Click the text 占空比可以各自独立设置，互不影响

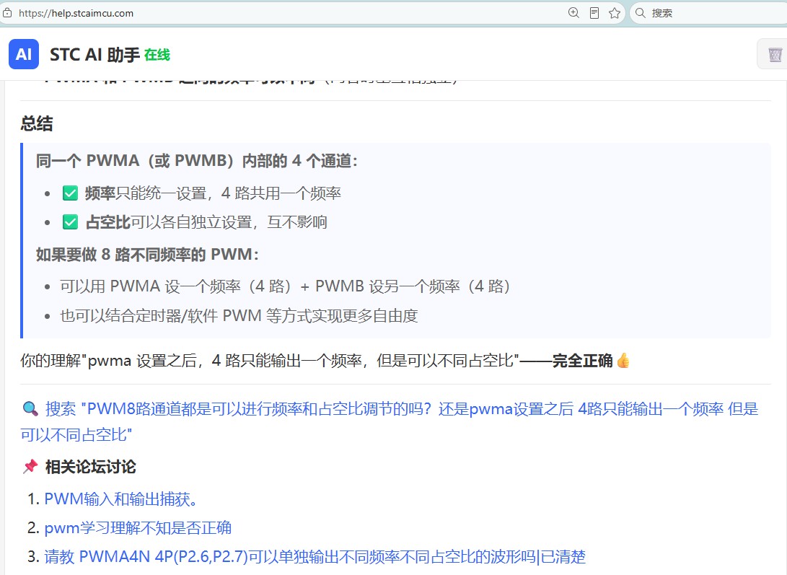pos(206,222)
